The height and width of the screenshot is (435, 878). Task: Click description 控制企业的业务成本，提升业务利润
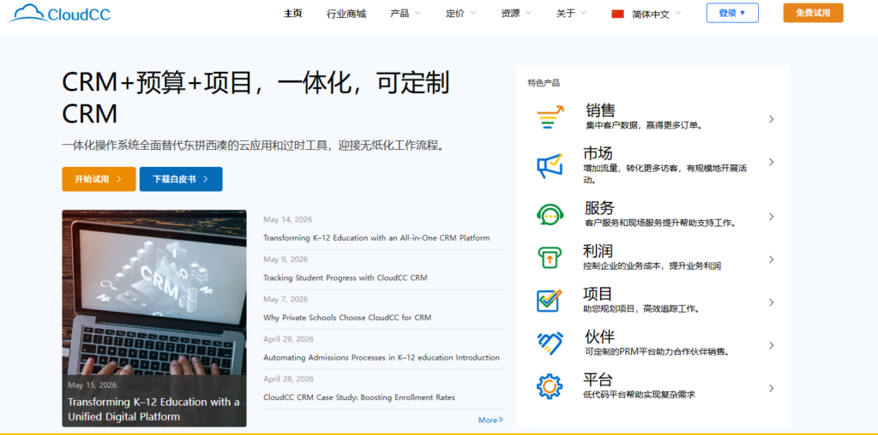(652, 265)
